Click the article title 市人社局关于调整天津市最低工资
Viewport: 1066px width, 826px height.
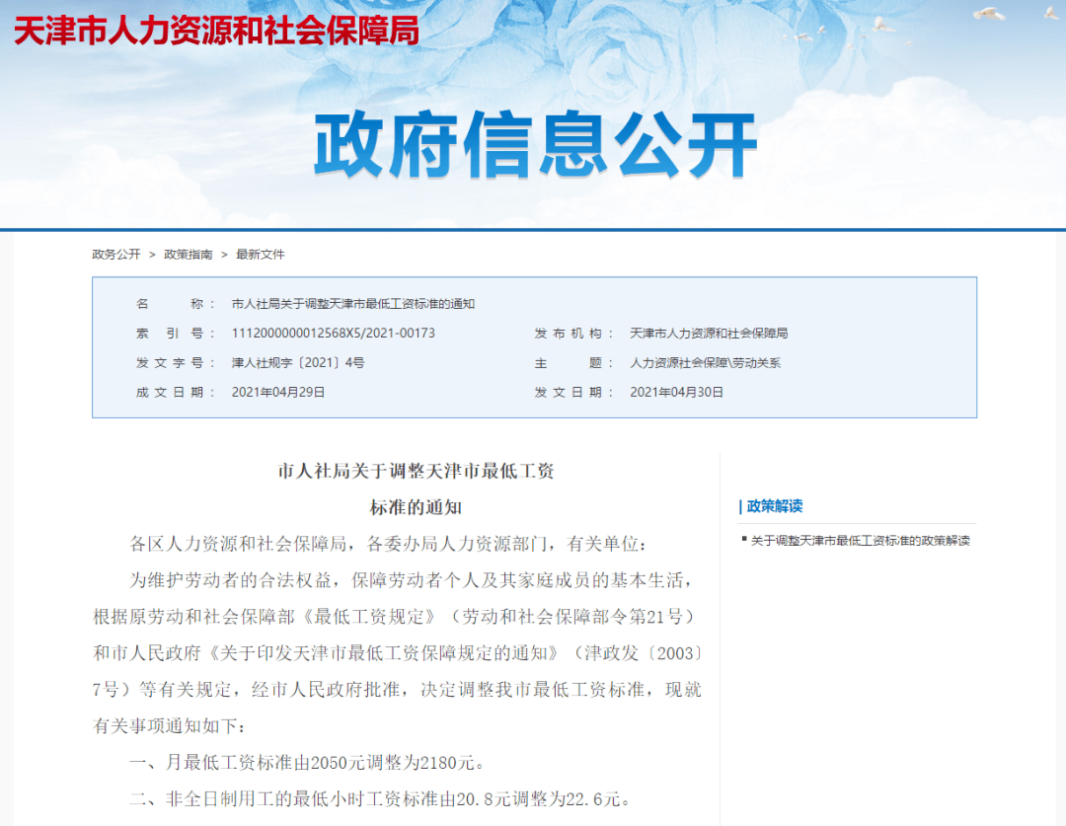(417, 471)
